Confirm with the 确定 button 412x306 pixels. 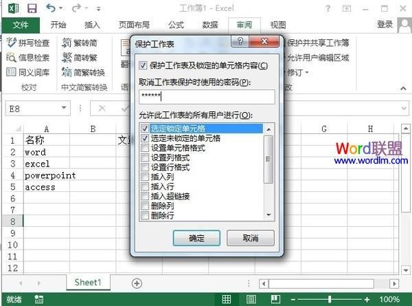196,238
